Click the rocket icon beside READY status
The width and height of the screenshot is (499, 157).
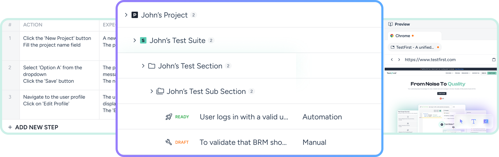169,117
